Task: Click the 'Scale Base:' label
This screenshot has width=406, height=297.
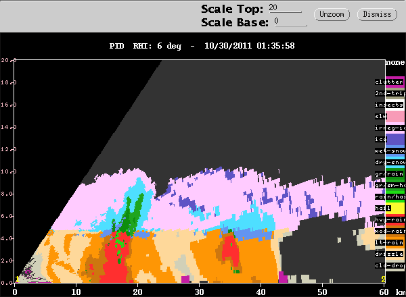Action: 235,22
